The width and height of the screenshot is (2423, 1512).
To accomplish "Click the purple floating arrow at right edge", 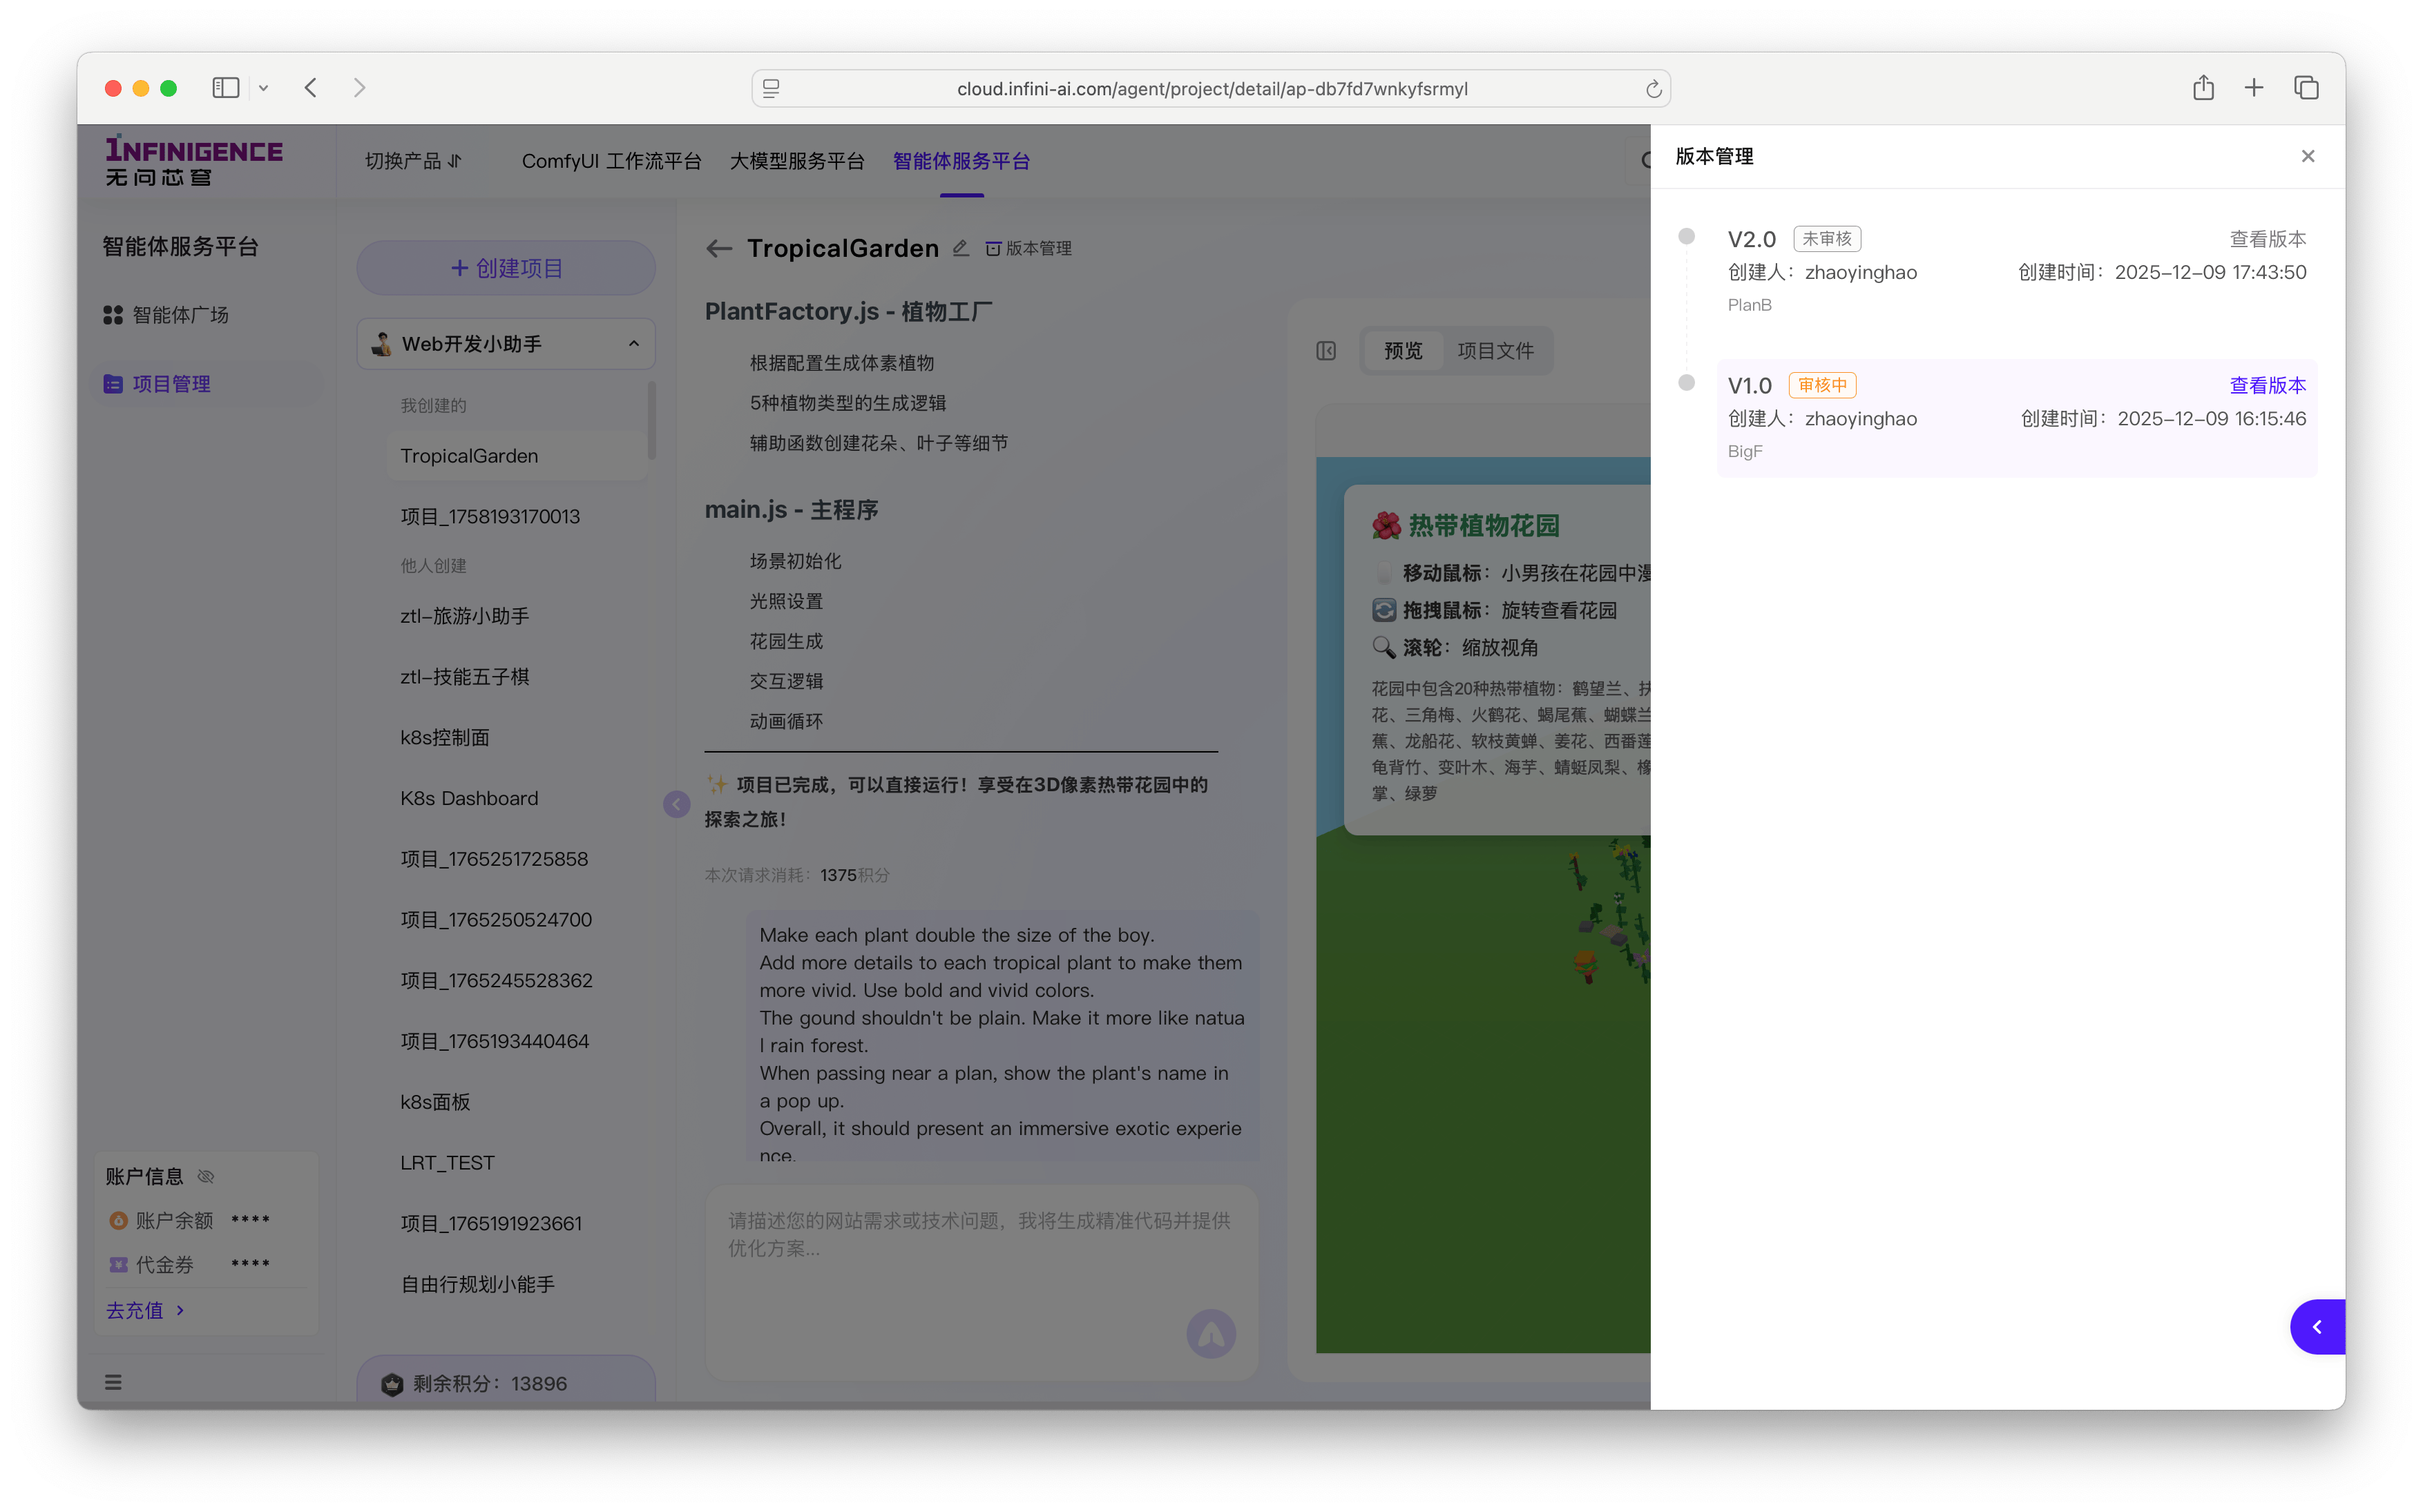I will click(x=2317, y=1327).
